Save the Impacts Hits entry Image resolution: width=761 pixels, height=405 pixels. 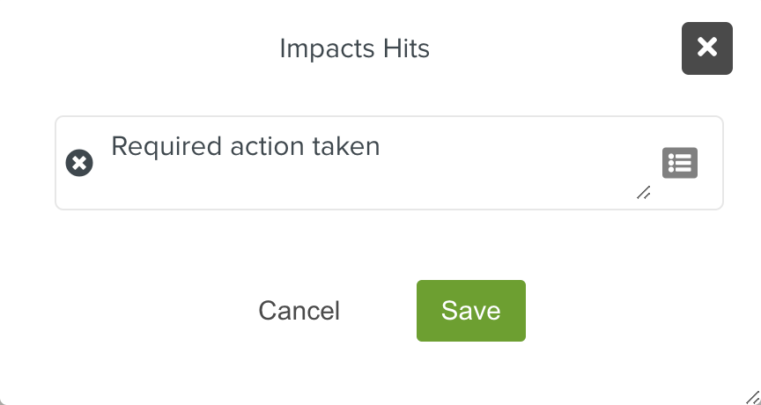[470, 311]
